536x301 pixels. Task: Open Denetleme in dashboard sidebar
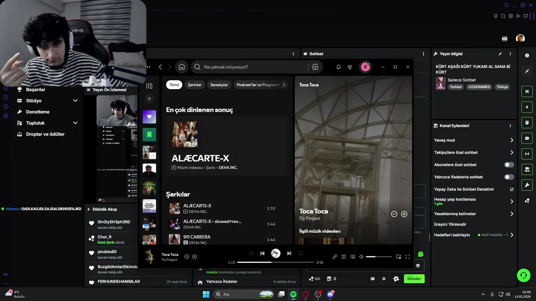pyautogui.click(x=38, y=112)
